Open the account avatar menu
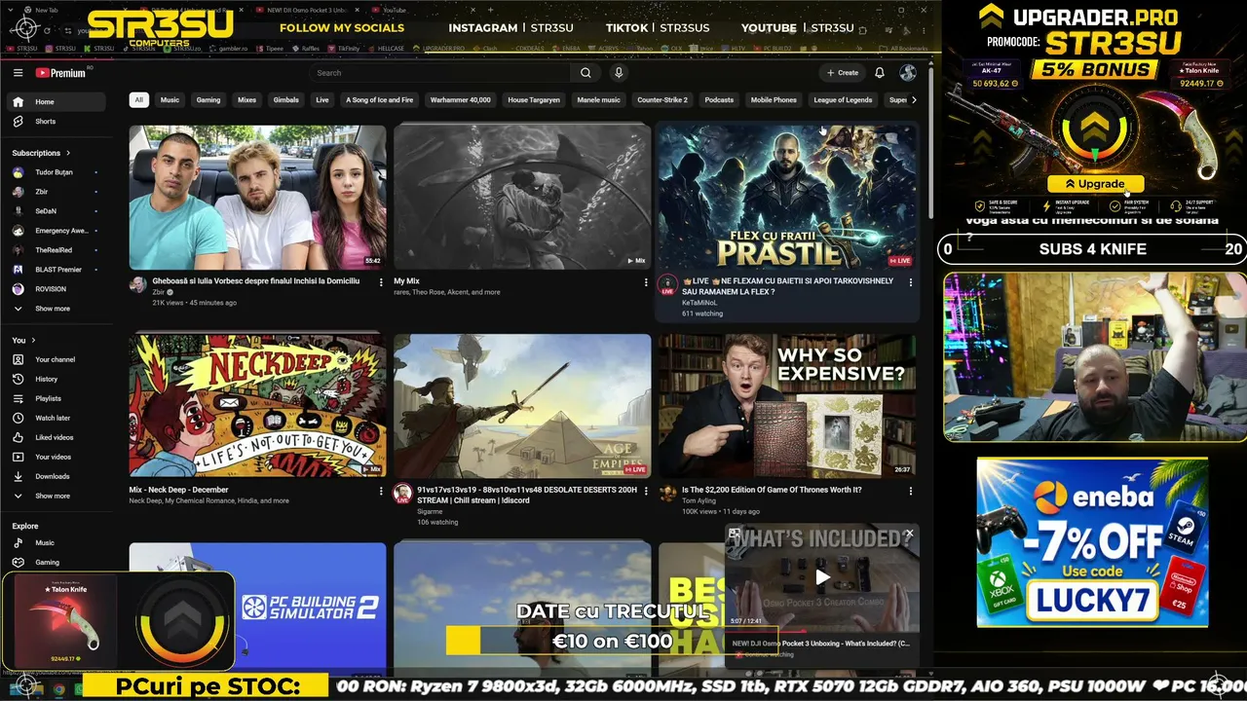The image size is (1247, 701). point(908,73)
